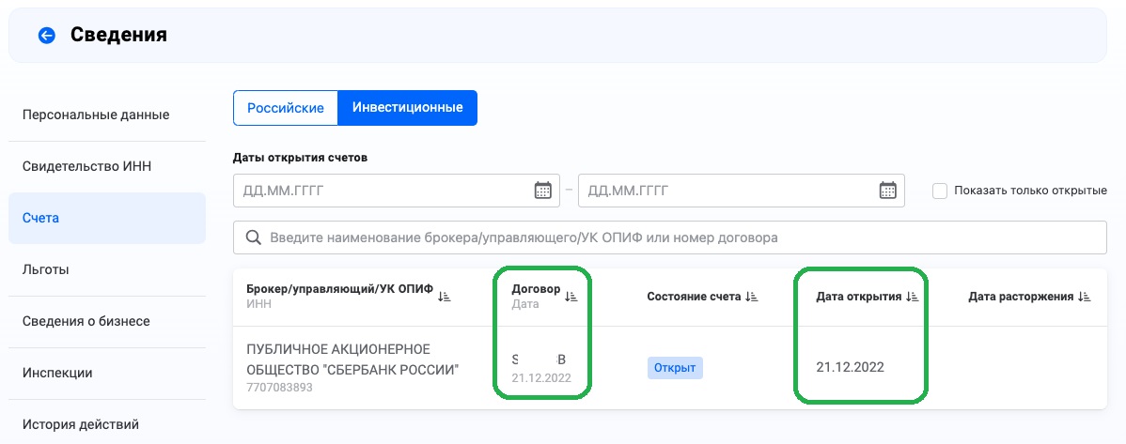Viewport: 1126px width, 444px height.
Task: Sort by Дата открытия column icon
Action: click(911, 297)
